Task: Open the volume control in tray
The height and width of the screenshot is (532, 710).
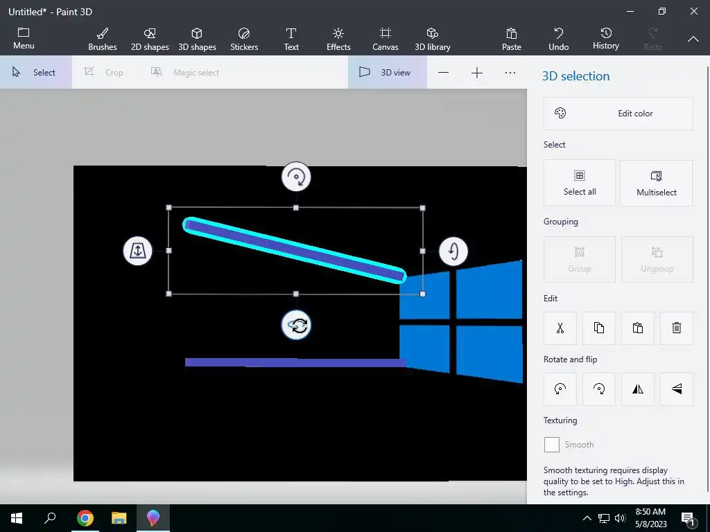Action: 621,518
